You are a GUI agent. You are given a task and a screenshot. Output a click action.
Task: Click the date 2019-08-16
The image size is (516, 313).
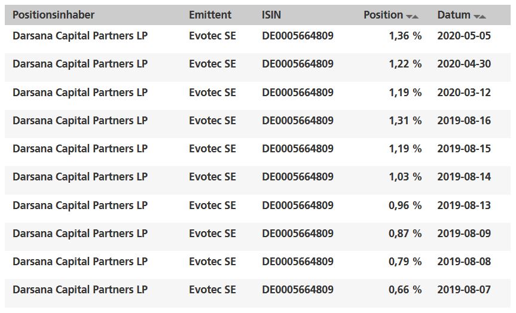(464, 121)
